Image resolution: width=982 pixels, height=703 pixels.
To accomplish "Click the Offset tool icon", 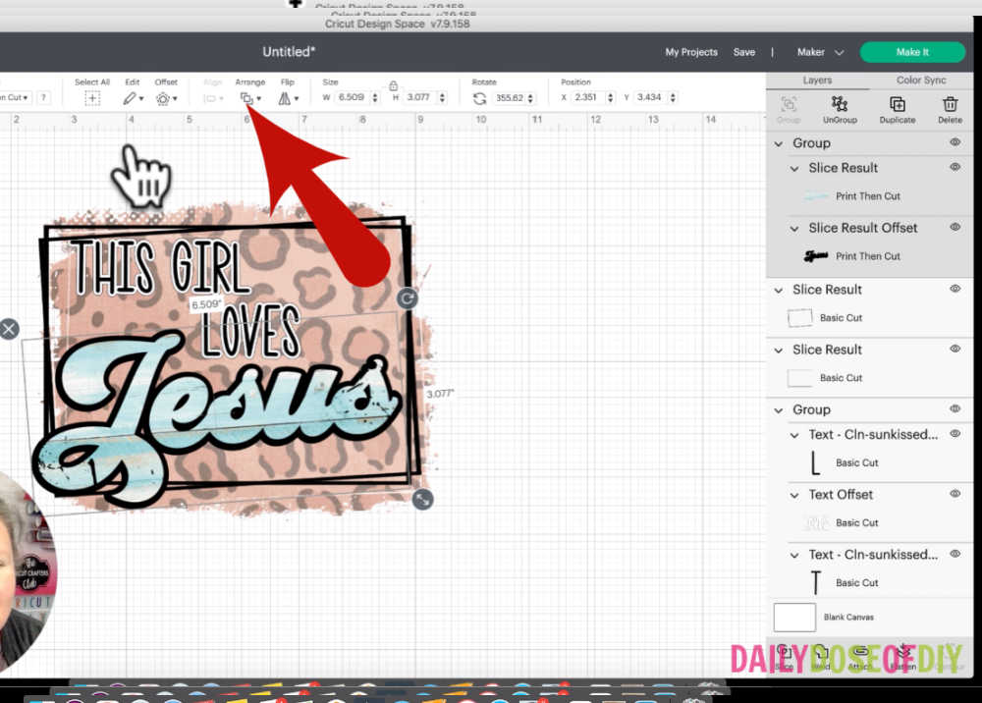I will 164,96.
